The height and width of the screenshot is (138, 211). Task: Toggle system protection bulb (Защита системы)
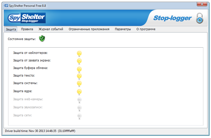[79, 84]
